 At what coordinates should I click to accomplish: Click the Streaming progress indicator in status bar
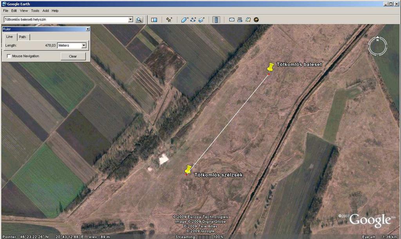[199, 237]
